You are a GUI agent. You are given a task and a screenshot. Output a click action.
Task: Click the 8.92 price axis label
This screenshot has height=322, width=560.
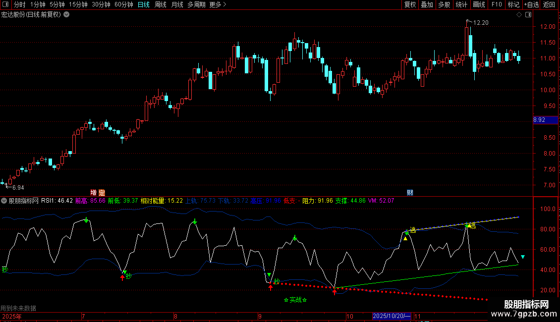click(545, 120)
